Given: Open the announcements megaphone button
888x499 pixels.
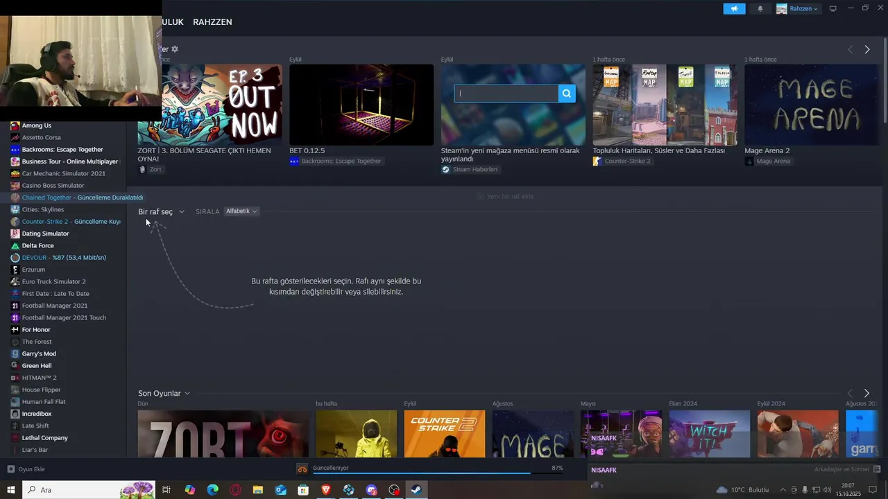Looking at the screenshot, I should 734,8.
